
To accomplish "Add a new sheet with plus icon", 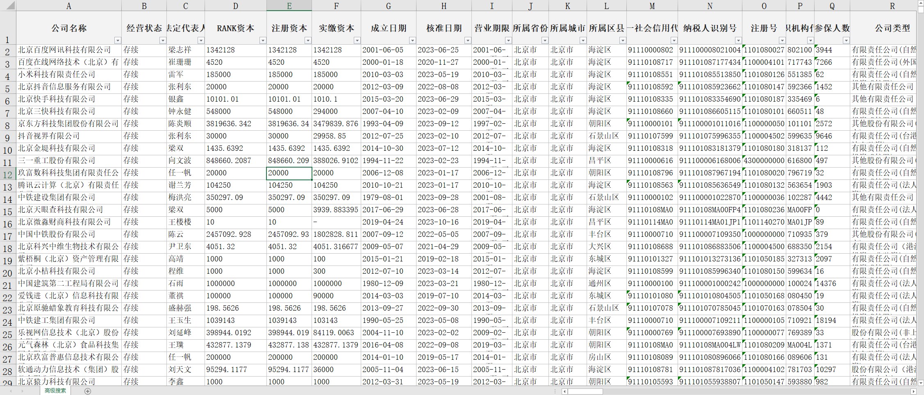I will [x=87, y=391].
